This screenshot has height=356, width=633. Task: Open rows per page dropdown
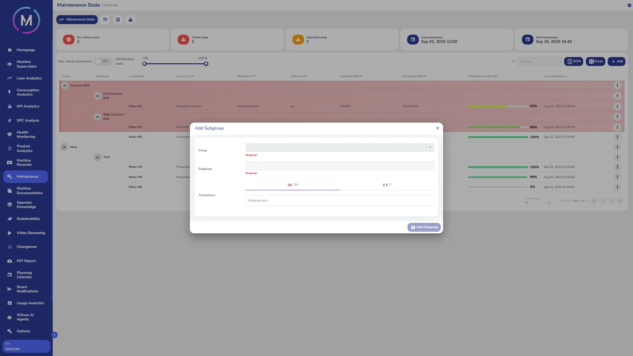[538, 202]
